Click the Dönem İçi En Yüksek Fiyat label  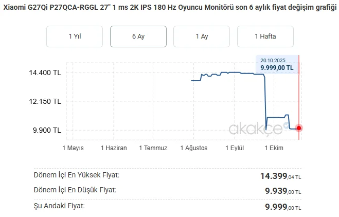click(x=76, y=175)
